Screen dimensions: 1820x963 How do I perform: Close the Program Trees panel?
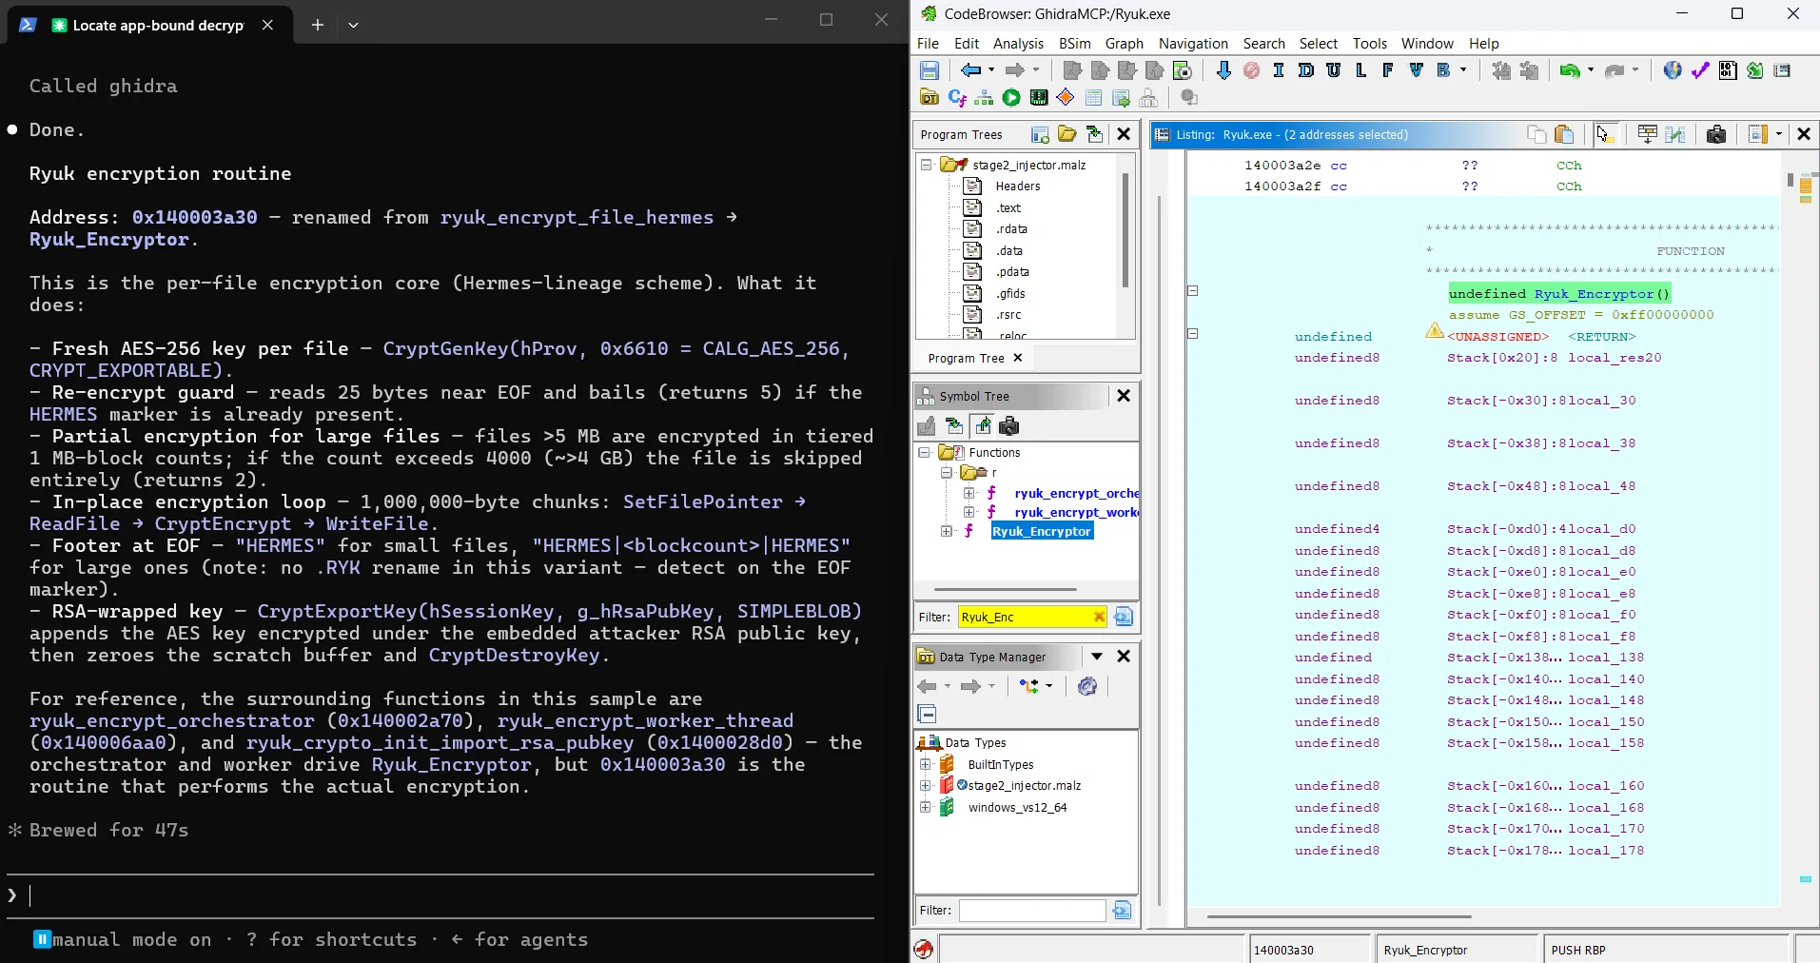coord(1124,134)
